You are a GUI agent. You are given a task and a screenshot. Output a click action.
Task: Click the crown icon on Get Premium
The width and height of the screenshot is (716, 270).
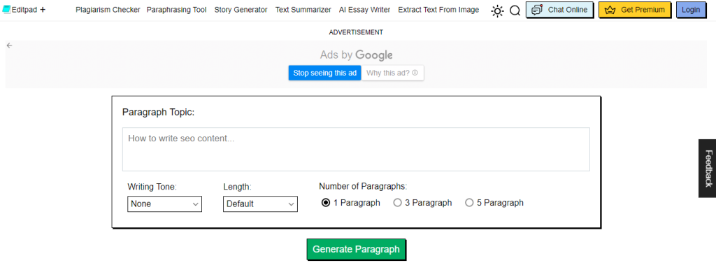click(x=610, y=10)
